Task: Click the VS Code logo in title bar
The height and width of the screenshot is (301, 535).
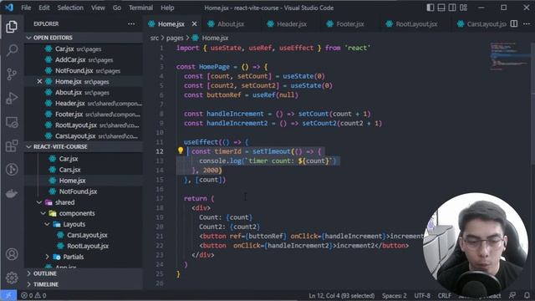Action: [9, 8]
